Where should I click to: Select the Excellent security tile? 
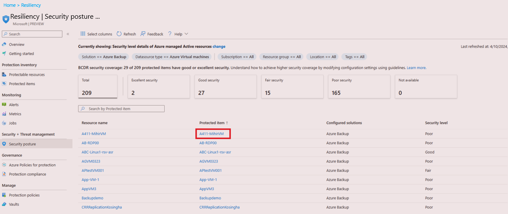point(159,87)
